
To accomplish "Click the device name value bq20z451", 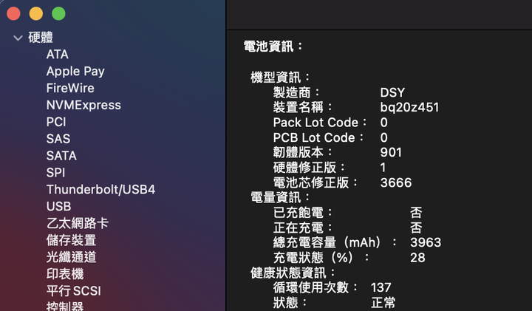I will [x=409, y=107].
